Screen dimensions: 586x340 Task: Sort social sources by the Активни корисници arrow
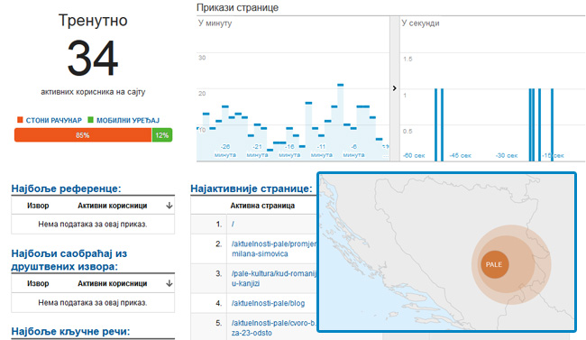[x=169, y=283]
